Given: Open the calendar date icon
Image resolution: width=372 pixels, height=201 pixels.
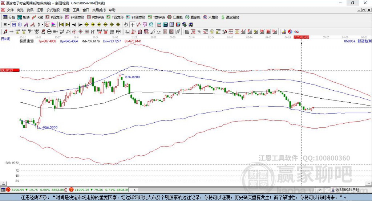Looking at the screenshot, I should tap(159, 25).
